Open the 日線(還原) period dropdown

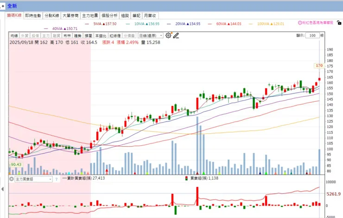coord(151,35)
